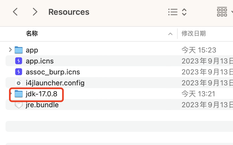Select the i4jlauncher.config gear file icon

(x=19, y=83)
